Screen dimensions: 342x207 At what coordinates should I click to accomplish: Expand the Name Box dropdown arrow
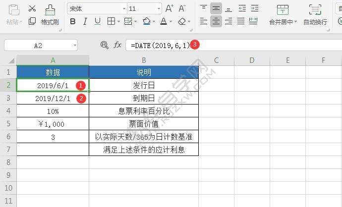[x=75, y=46]
